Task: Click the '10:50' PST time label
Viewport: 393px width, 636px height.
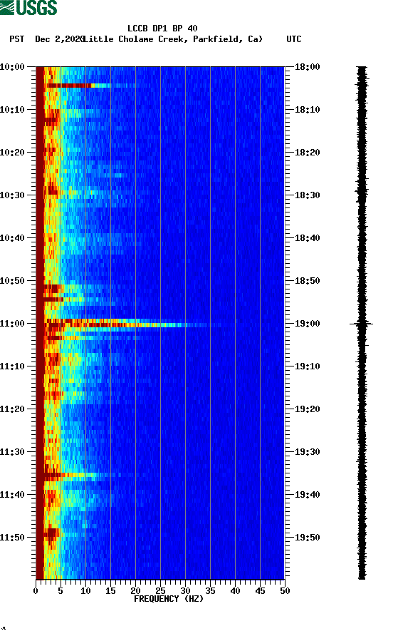Action: [12, 281]
